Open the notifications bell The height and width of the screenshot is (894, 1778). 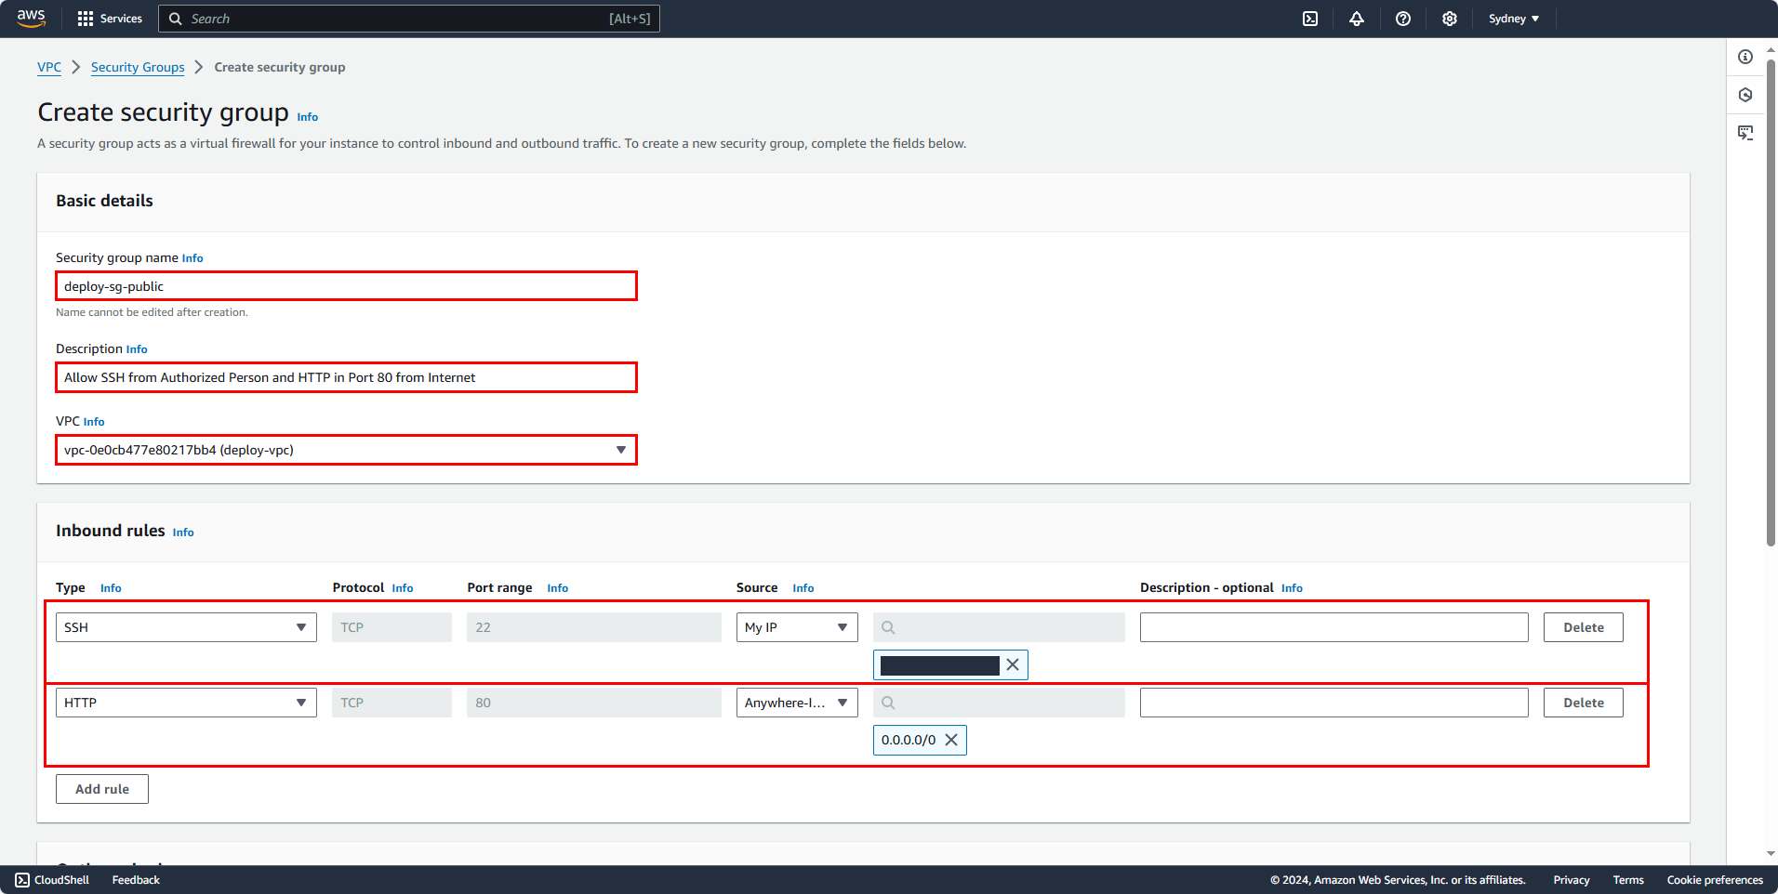pyautogui.click(x=1357, y=19)
